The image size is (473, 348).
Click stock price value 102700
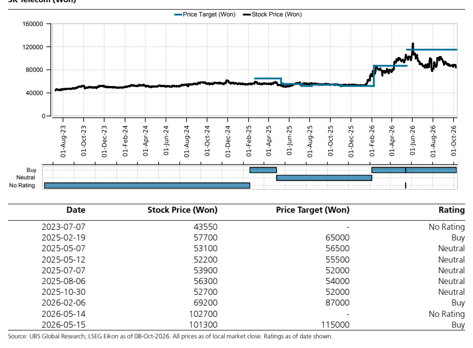pyautogui.click(x=203, y=314)
